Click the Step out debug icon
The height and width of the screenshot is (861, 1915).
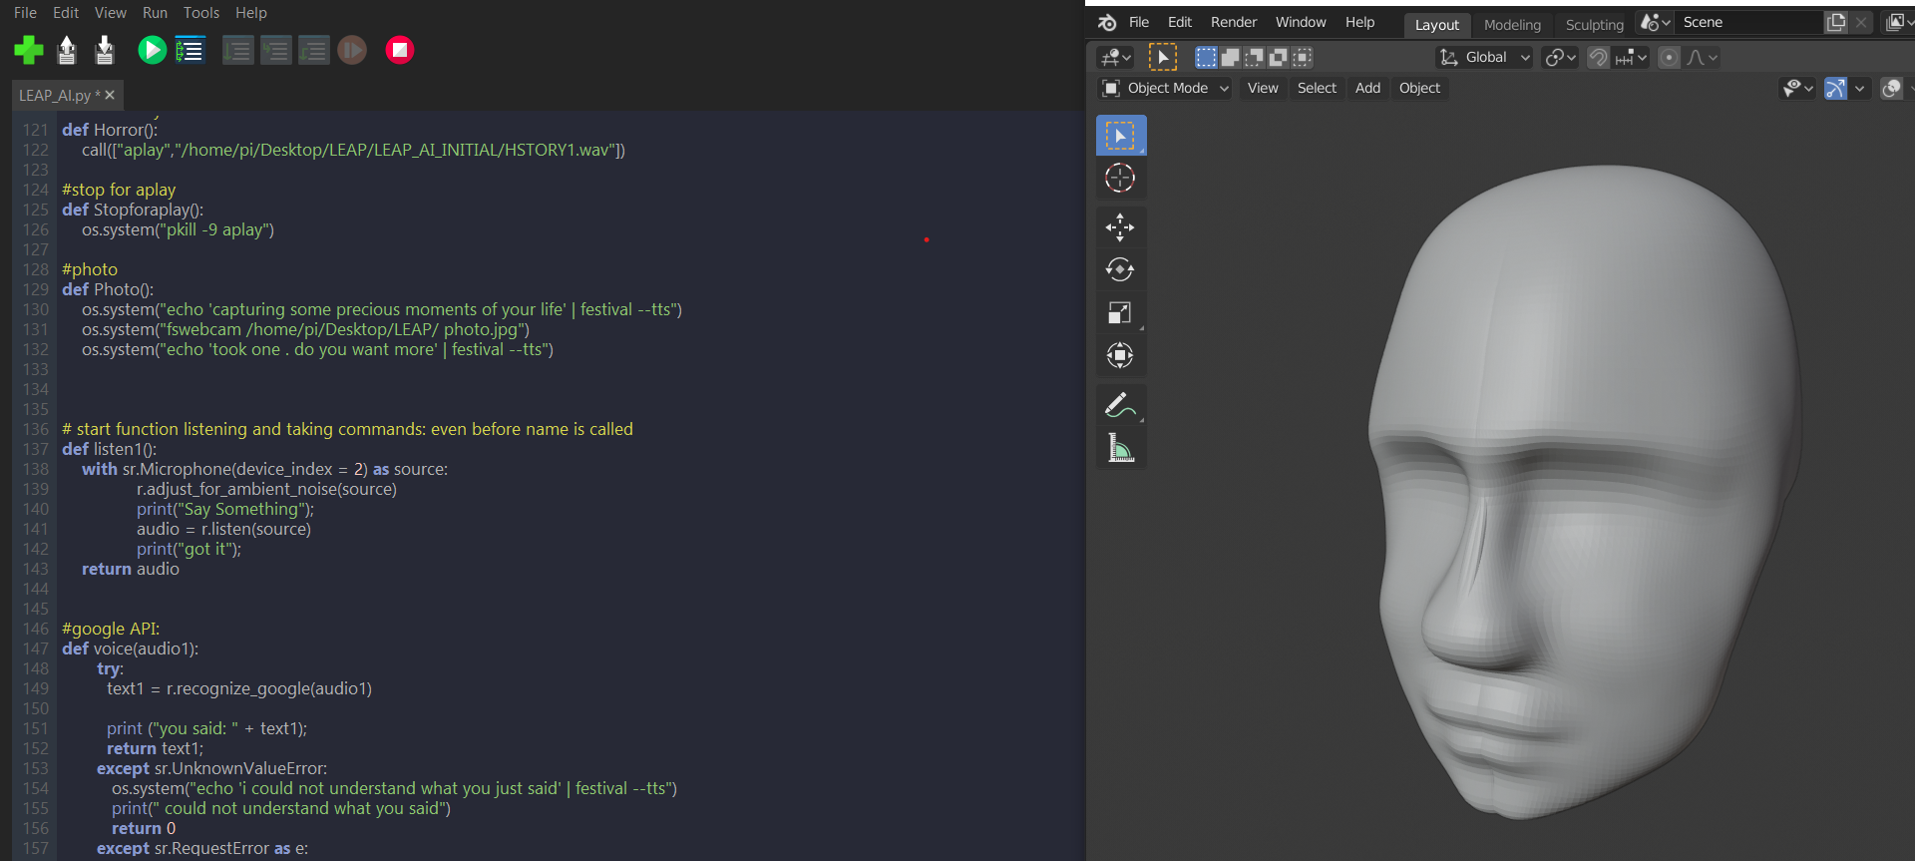coord(313,50)
